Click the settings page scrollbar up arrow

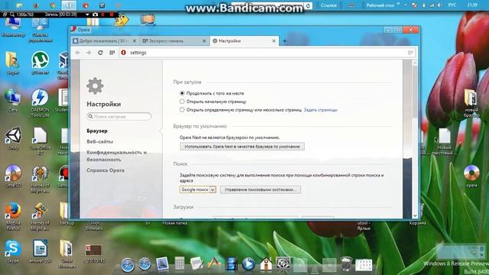pyautogui.click(x=415, y=63)
